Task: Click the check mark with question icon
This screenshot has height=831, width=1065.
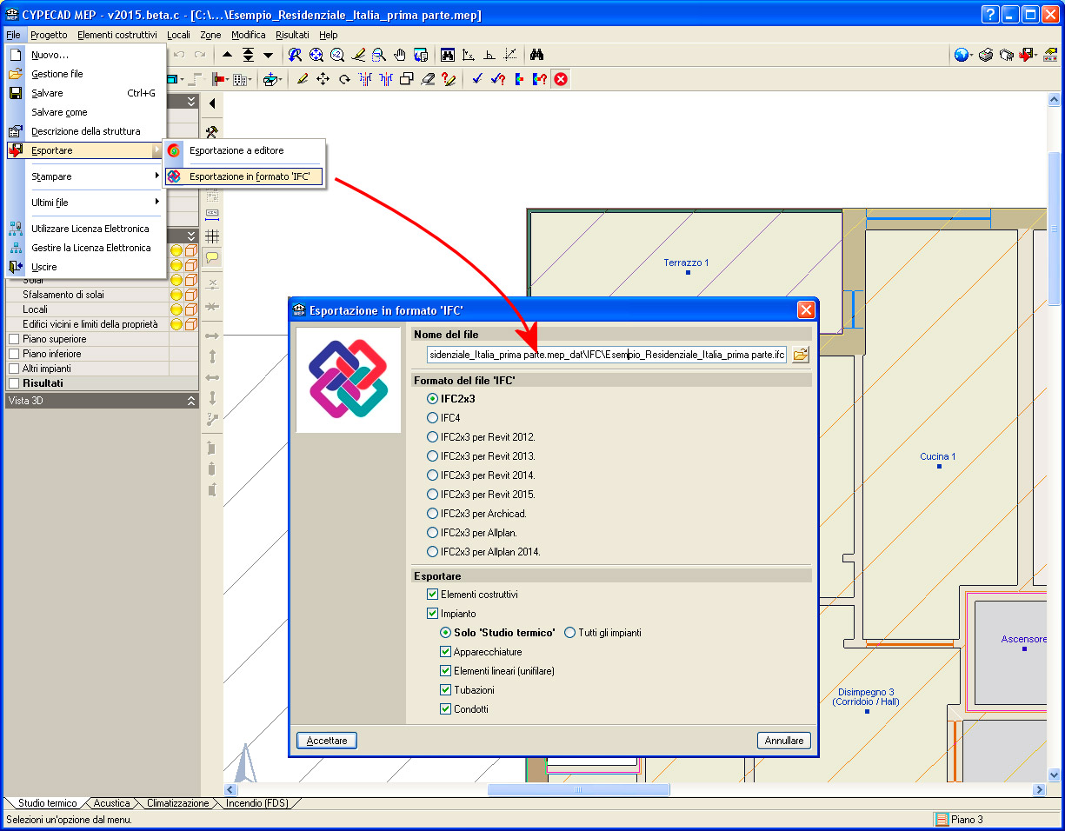Action: [498, 79]
